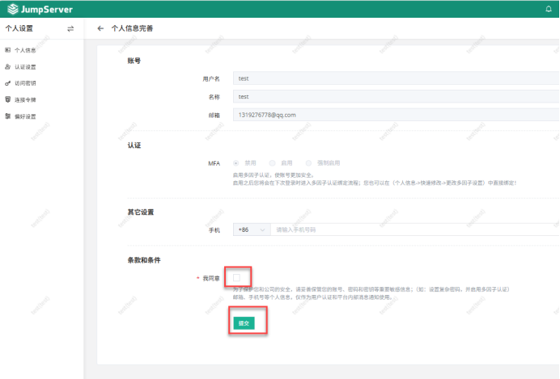Go back using the left arrow icon
The height and width of the screenshot is (379, 560).
pyautogui.click(x=100, y=28)
